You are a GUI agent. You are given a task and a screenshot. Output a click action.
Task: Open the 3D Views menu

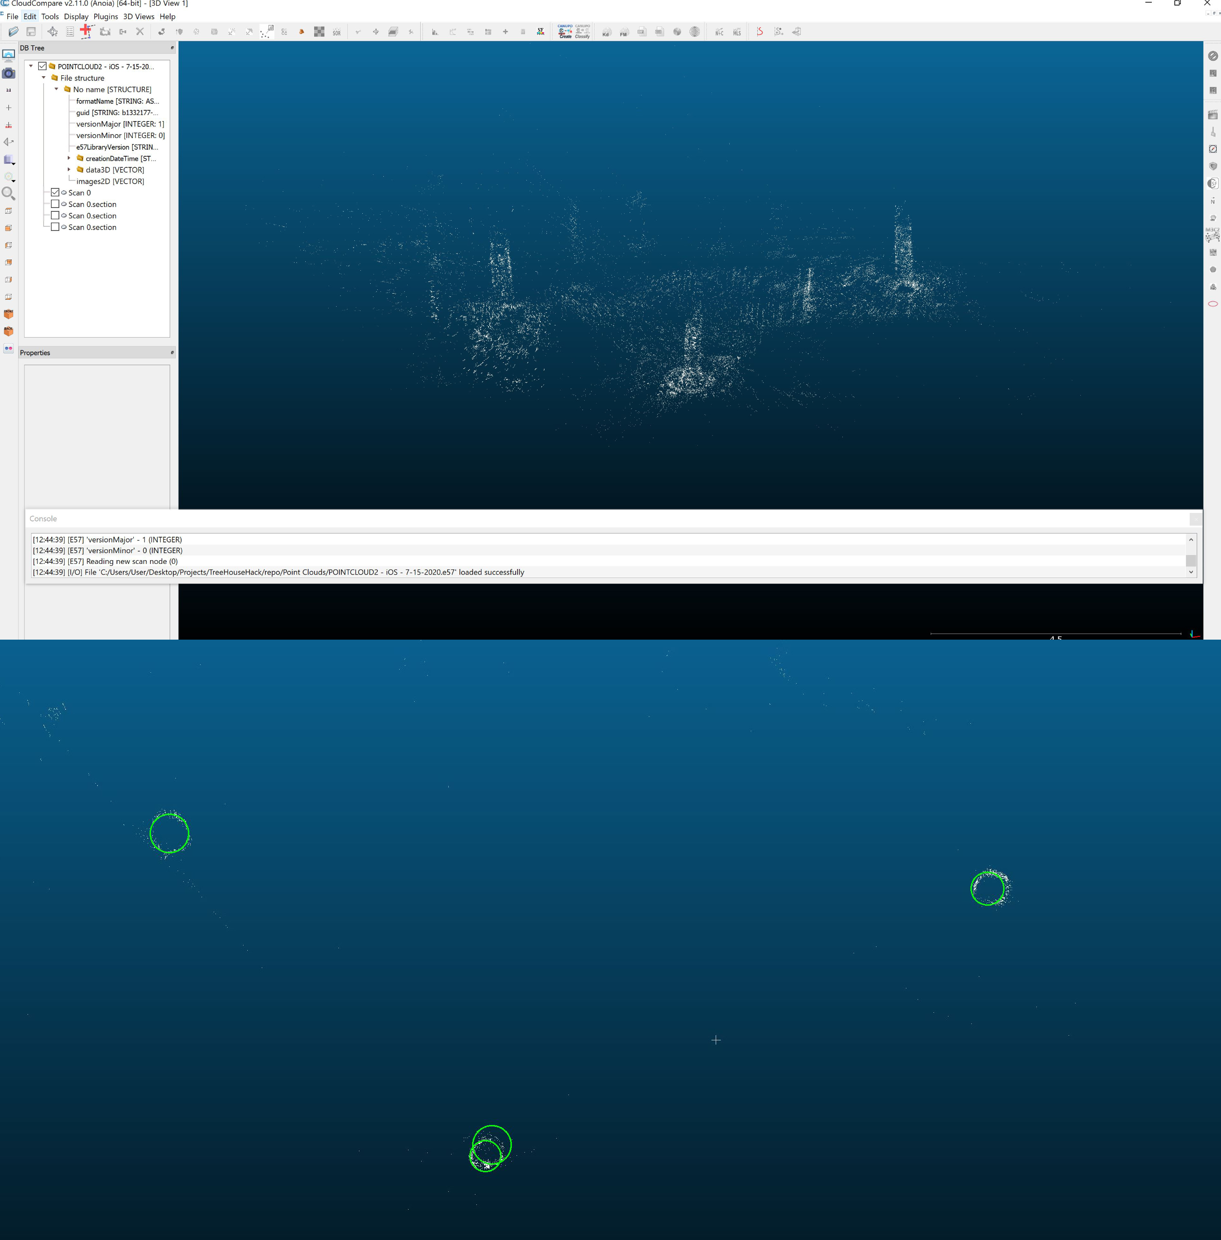coord(138,17)
